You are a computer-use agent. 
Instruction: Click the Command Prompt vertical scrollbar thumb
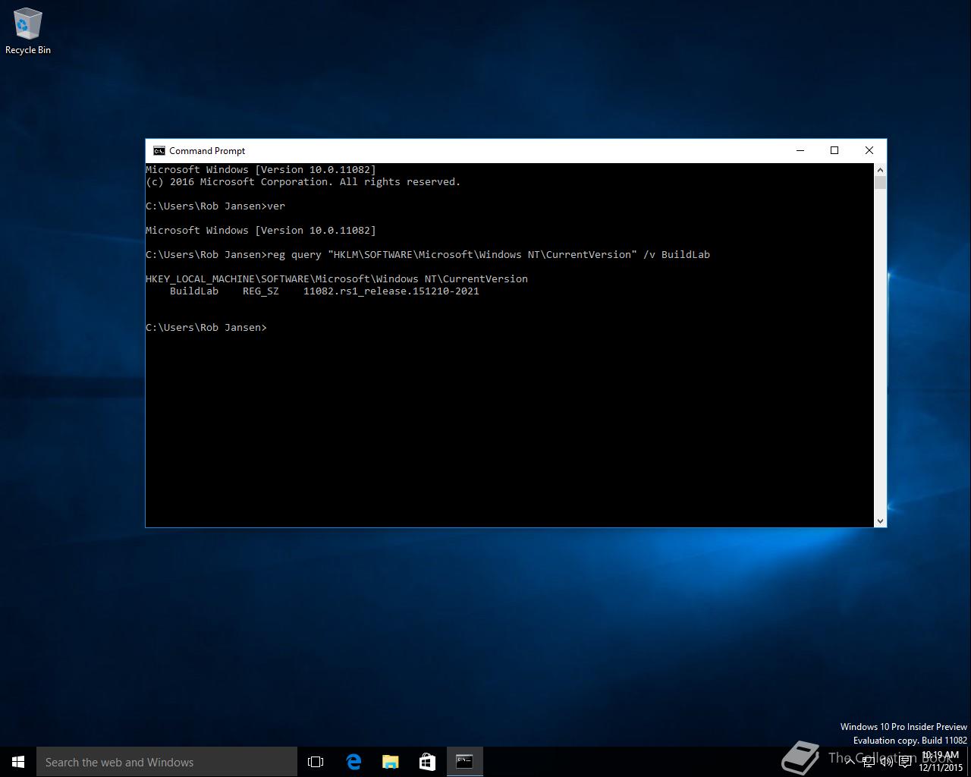point(880,182)
